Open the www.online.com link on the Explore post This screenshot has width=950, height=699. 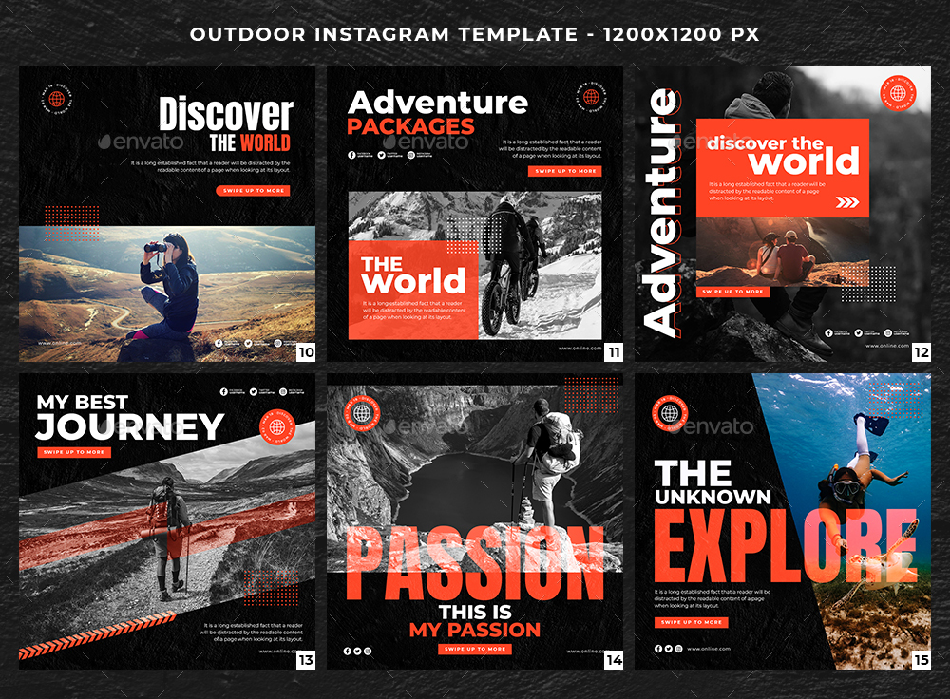coord(709,649)
